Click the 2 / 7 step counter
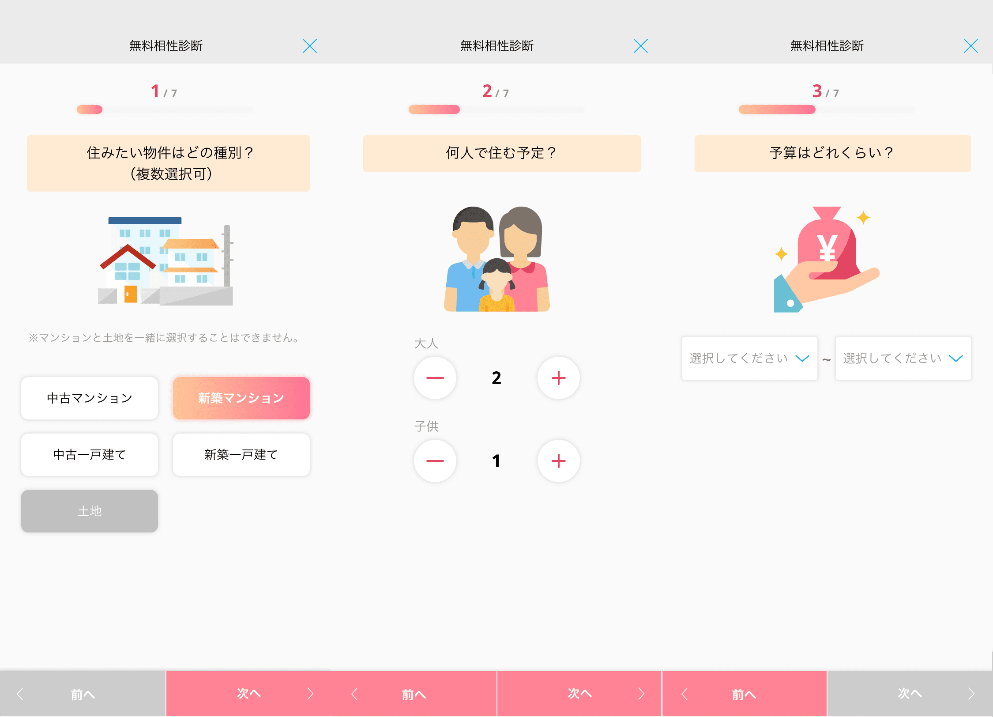The image size is (993, 717). point(496,91)
